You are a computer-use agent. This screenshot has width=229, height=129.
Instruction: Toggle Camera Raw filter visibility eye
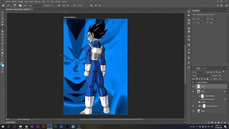[x=202, y=99]
